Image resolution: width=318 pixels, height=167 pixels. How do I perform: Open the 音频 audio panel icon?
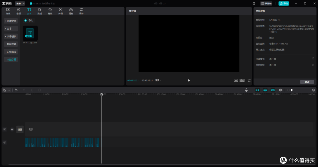tap(19, 11)
